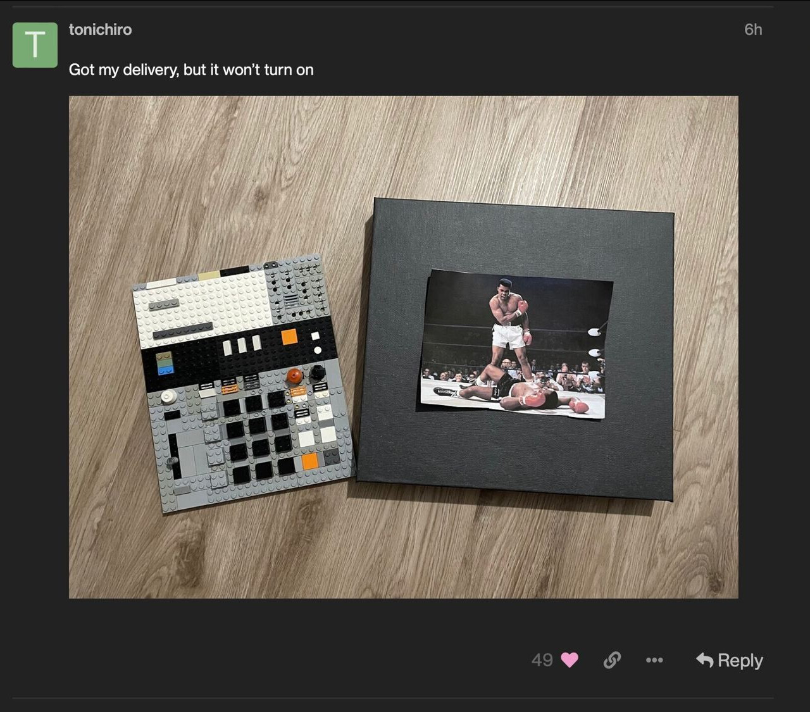
Task: Click the bottom orange square LEGO pad
Action: pos(309,461)
